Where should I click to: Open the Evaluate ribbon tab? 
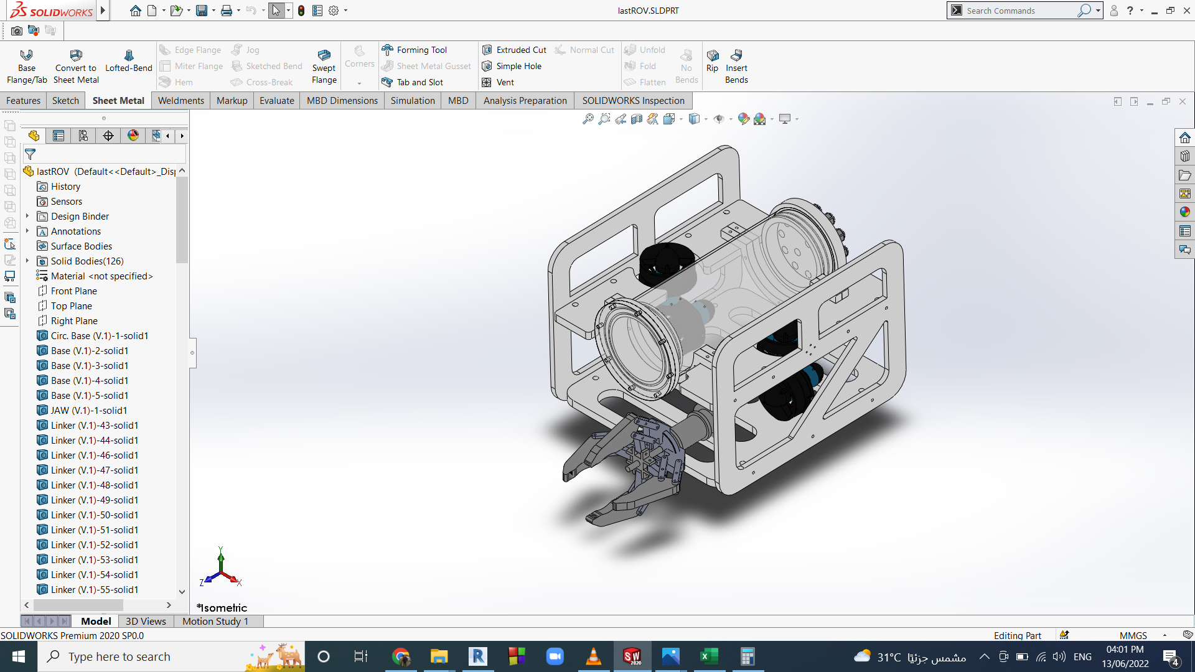pyautogui.click(x=277, y=100)
